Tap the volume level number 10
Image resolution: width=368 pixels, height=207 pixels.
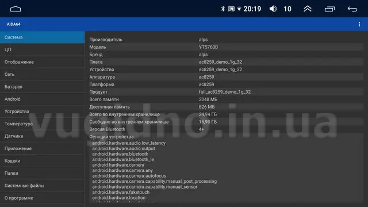tap(287, 9)
